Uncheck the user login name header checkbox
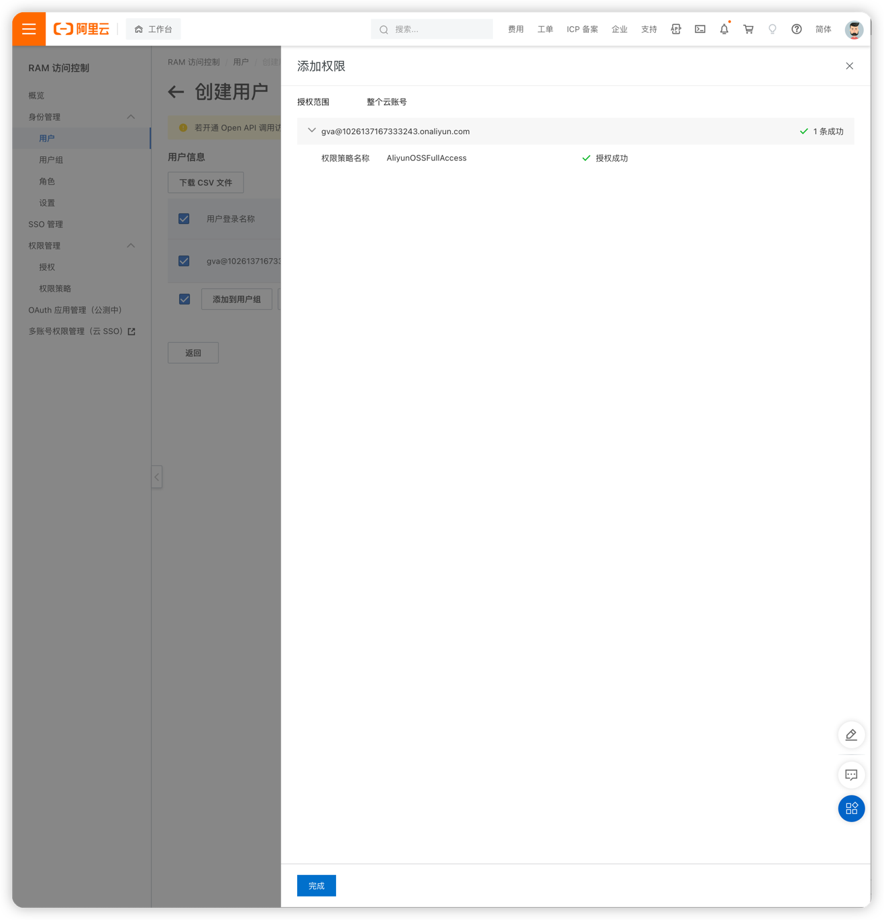884x920 pixels. (x=184, y=219)
